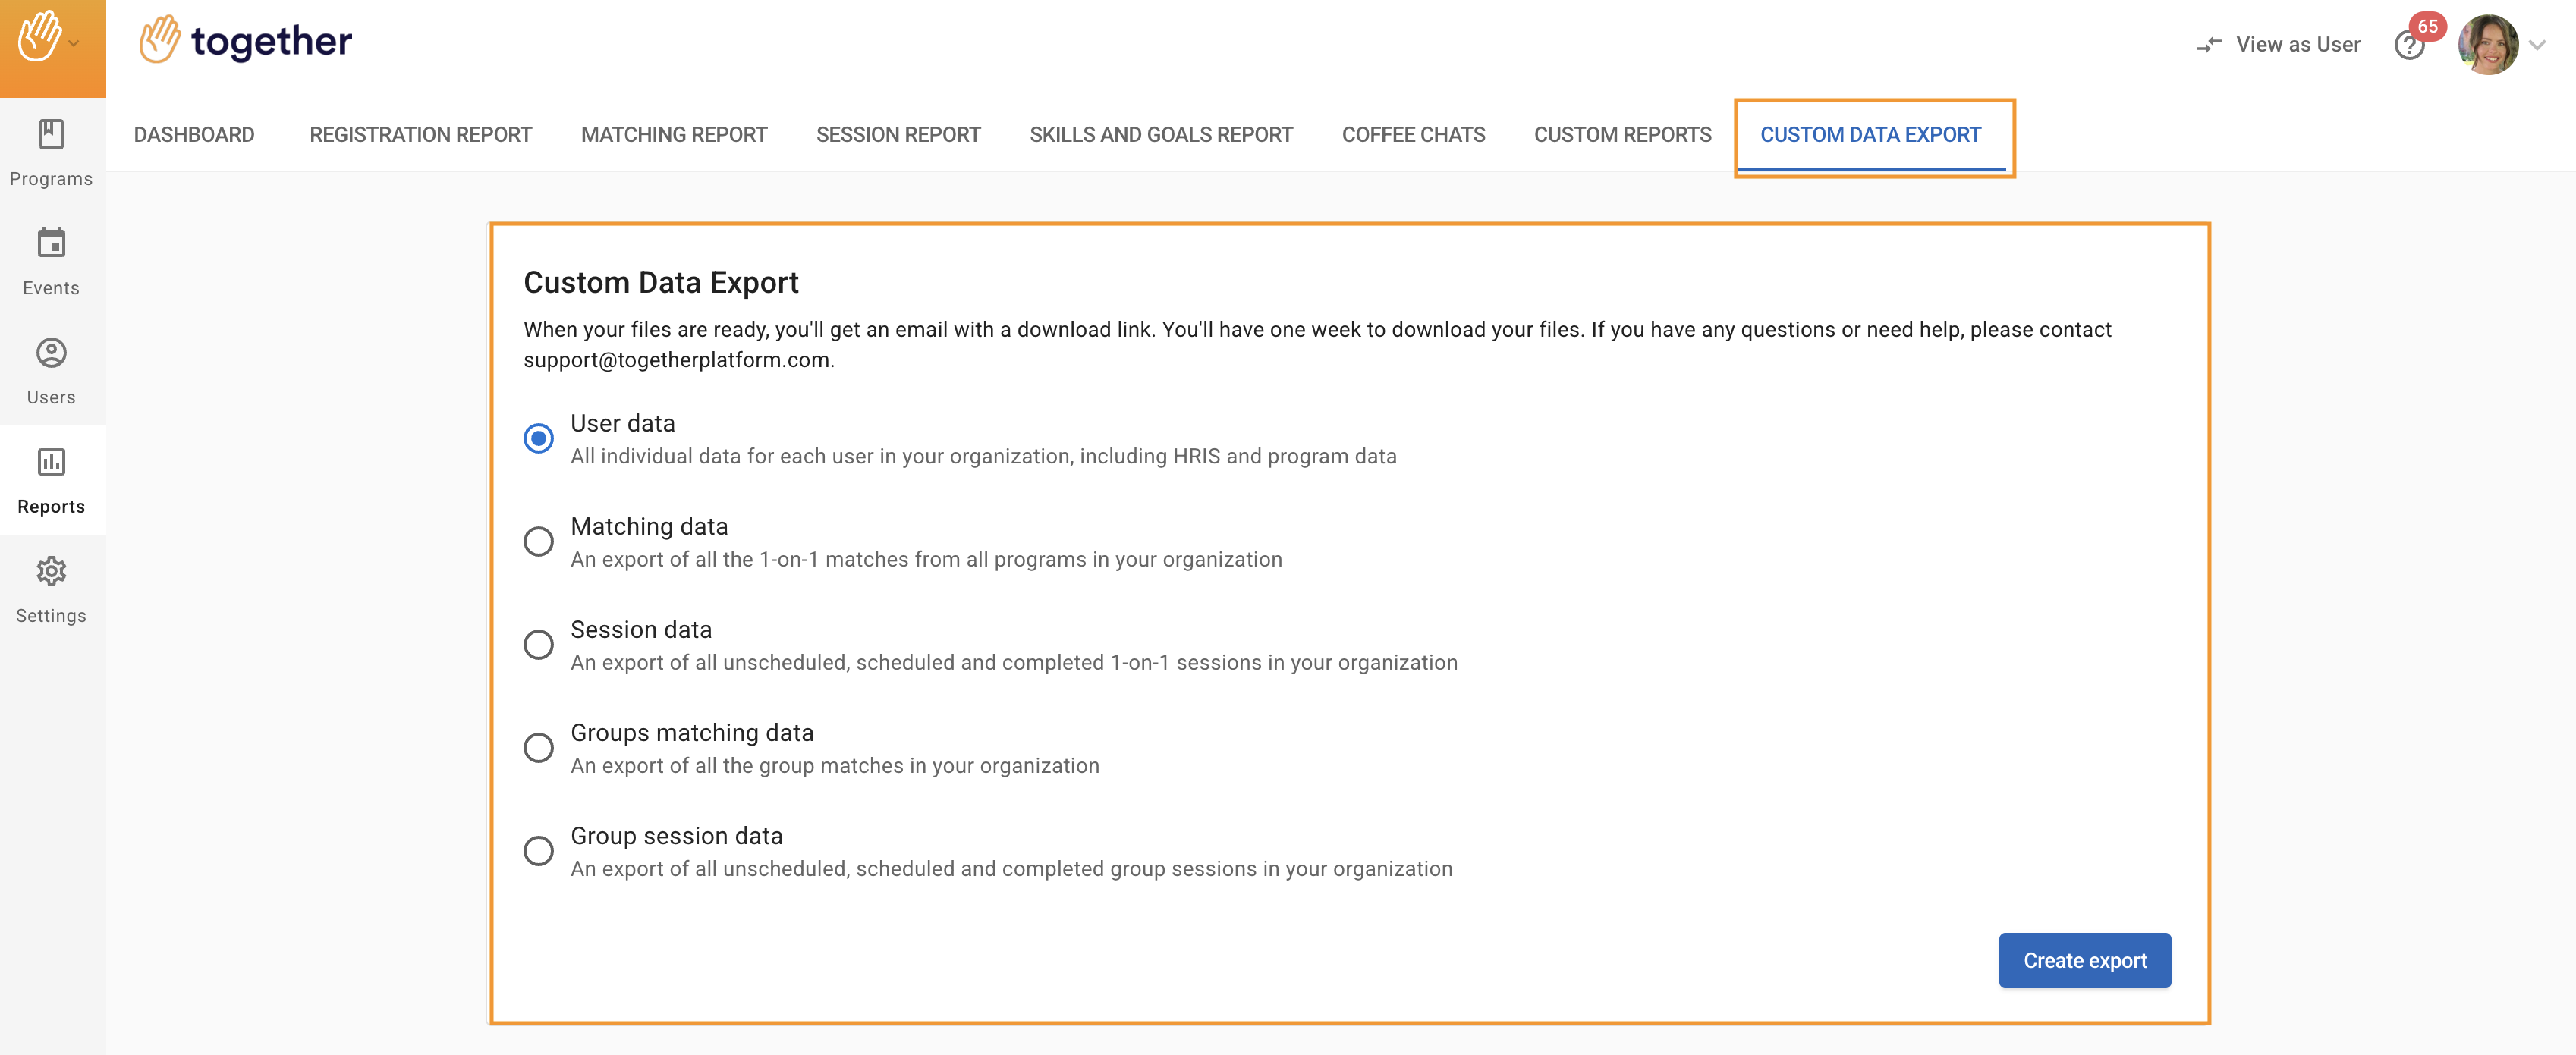This screenshot has width=2576, height=1055.
Task: Open the Skills and Goals Report tab
Action: [x=1160, y=135]
